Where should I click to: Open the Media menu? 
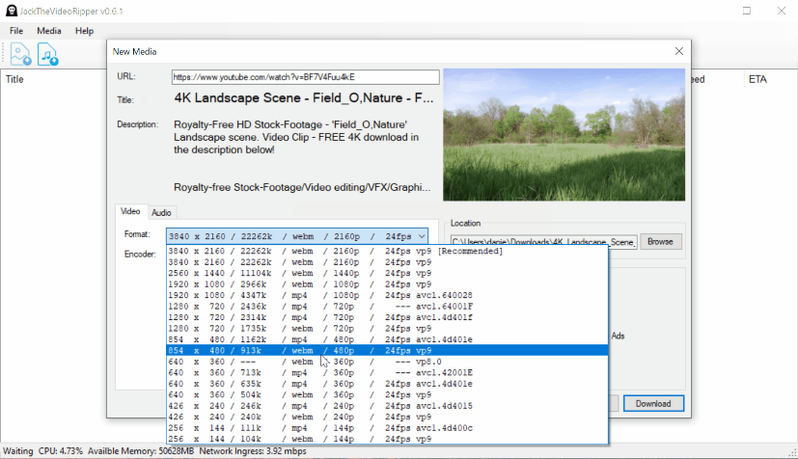[x=49, y=31]
